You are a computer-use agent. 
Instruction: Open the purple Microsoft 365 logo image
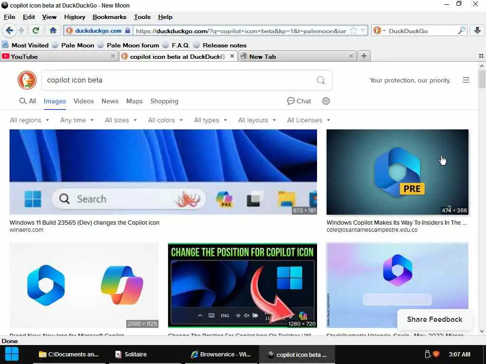(x=397, y=285)
